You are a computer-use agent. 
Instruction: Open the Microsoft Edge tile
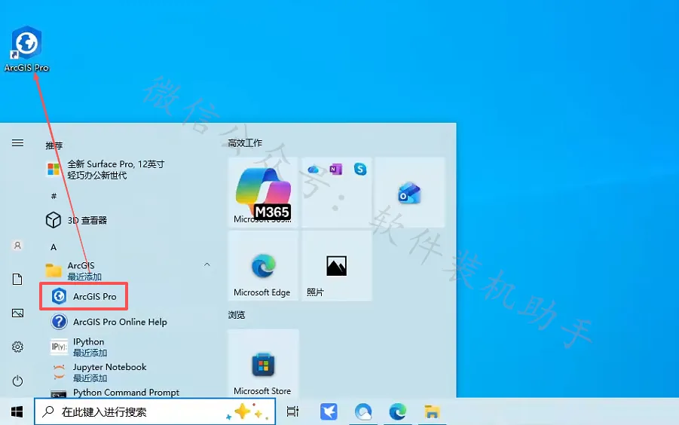[x=263, y=266]
